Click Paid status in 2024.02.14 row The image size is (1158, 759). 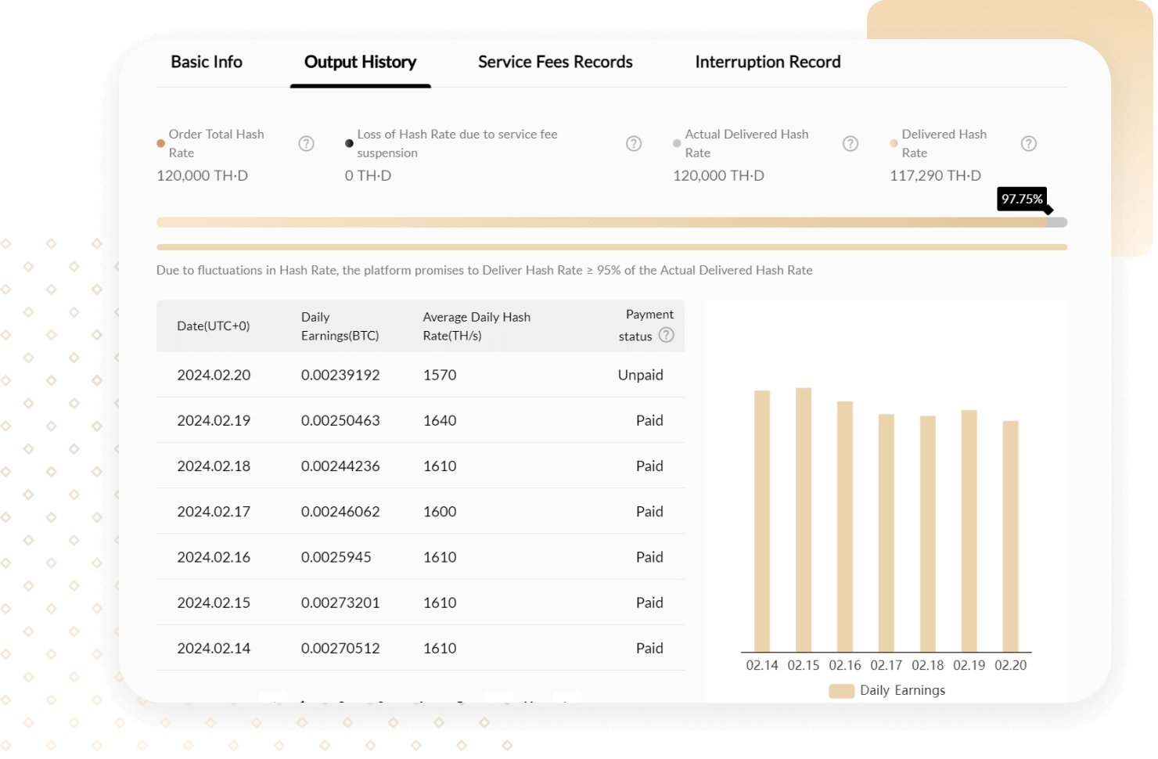(649, 648)
